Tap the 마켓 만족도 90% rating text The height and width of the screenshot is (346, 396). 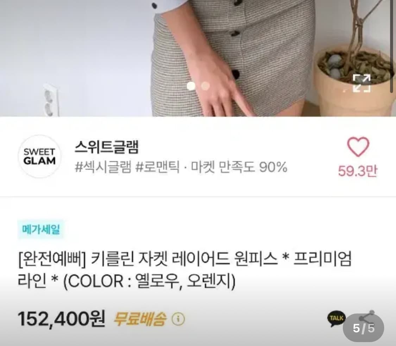(x=239, y=167)
